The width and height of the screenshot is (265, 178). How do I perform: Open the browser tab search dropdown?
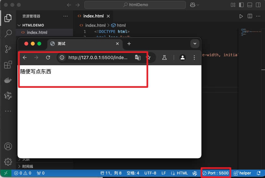click(x=195, y=44)
